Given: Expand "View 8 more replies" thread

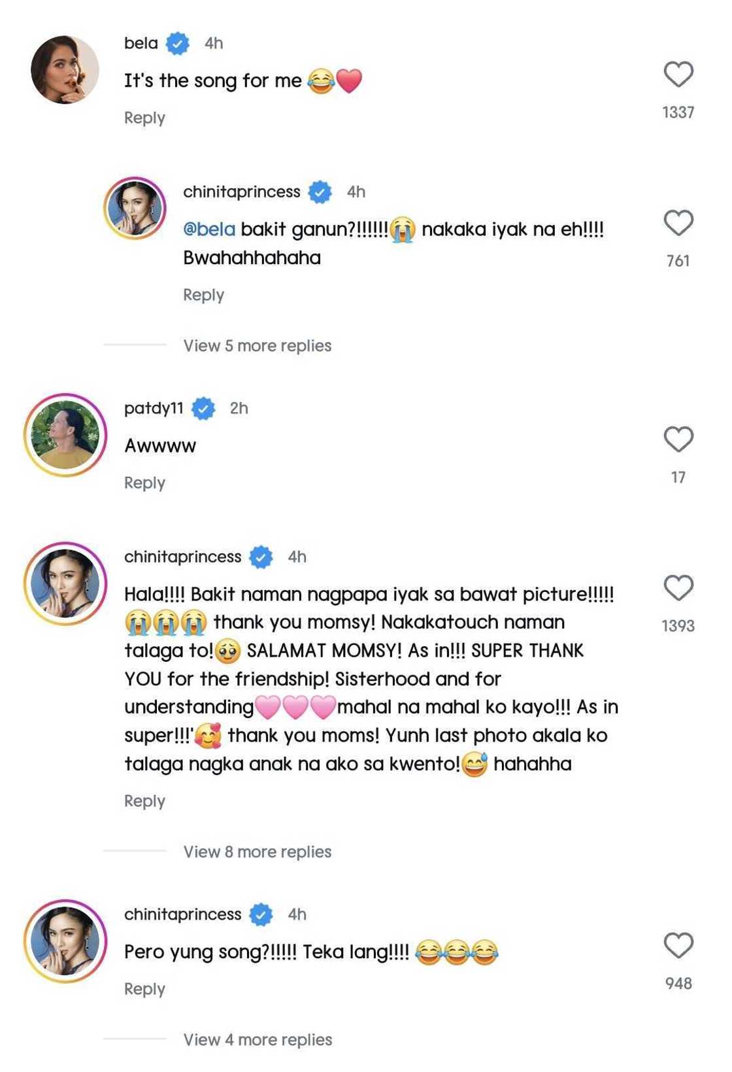Looking at the screenshot, I should click(257, 852).
